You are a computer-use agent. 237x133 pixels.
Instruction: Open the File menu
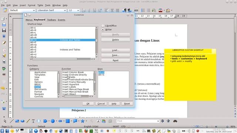click(3, 5)
